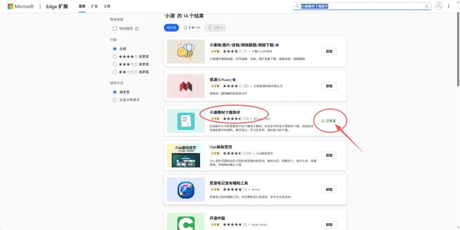
Task: Open the 开源中国 green C thumbnail
Action: coord(186,221)
